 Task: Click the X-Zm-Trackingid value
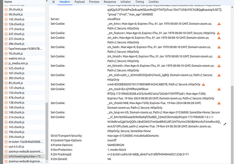[x=148, y=155]
